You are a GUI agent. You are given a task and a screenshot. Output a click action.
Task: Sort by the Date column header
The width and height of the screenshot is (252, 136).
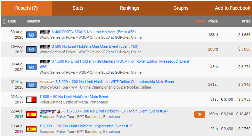[x=12, y=21]
